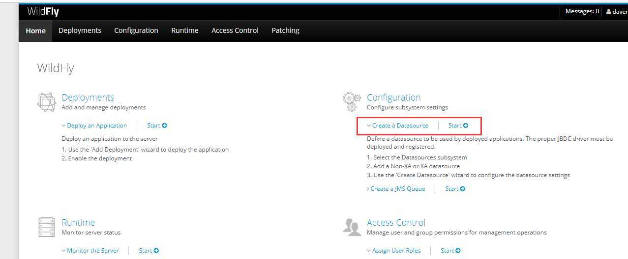The image size is (628, 259).
Task: Switch to the Deployments tab
Action: point(80,30)
